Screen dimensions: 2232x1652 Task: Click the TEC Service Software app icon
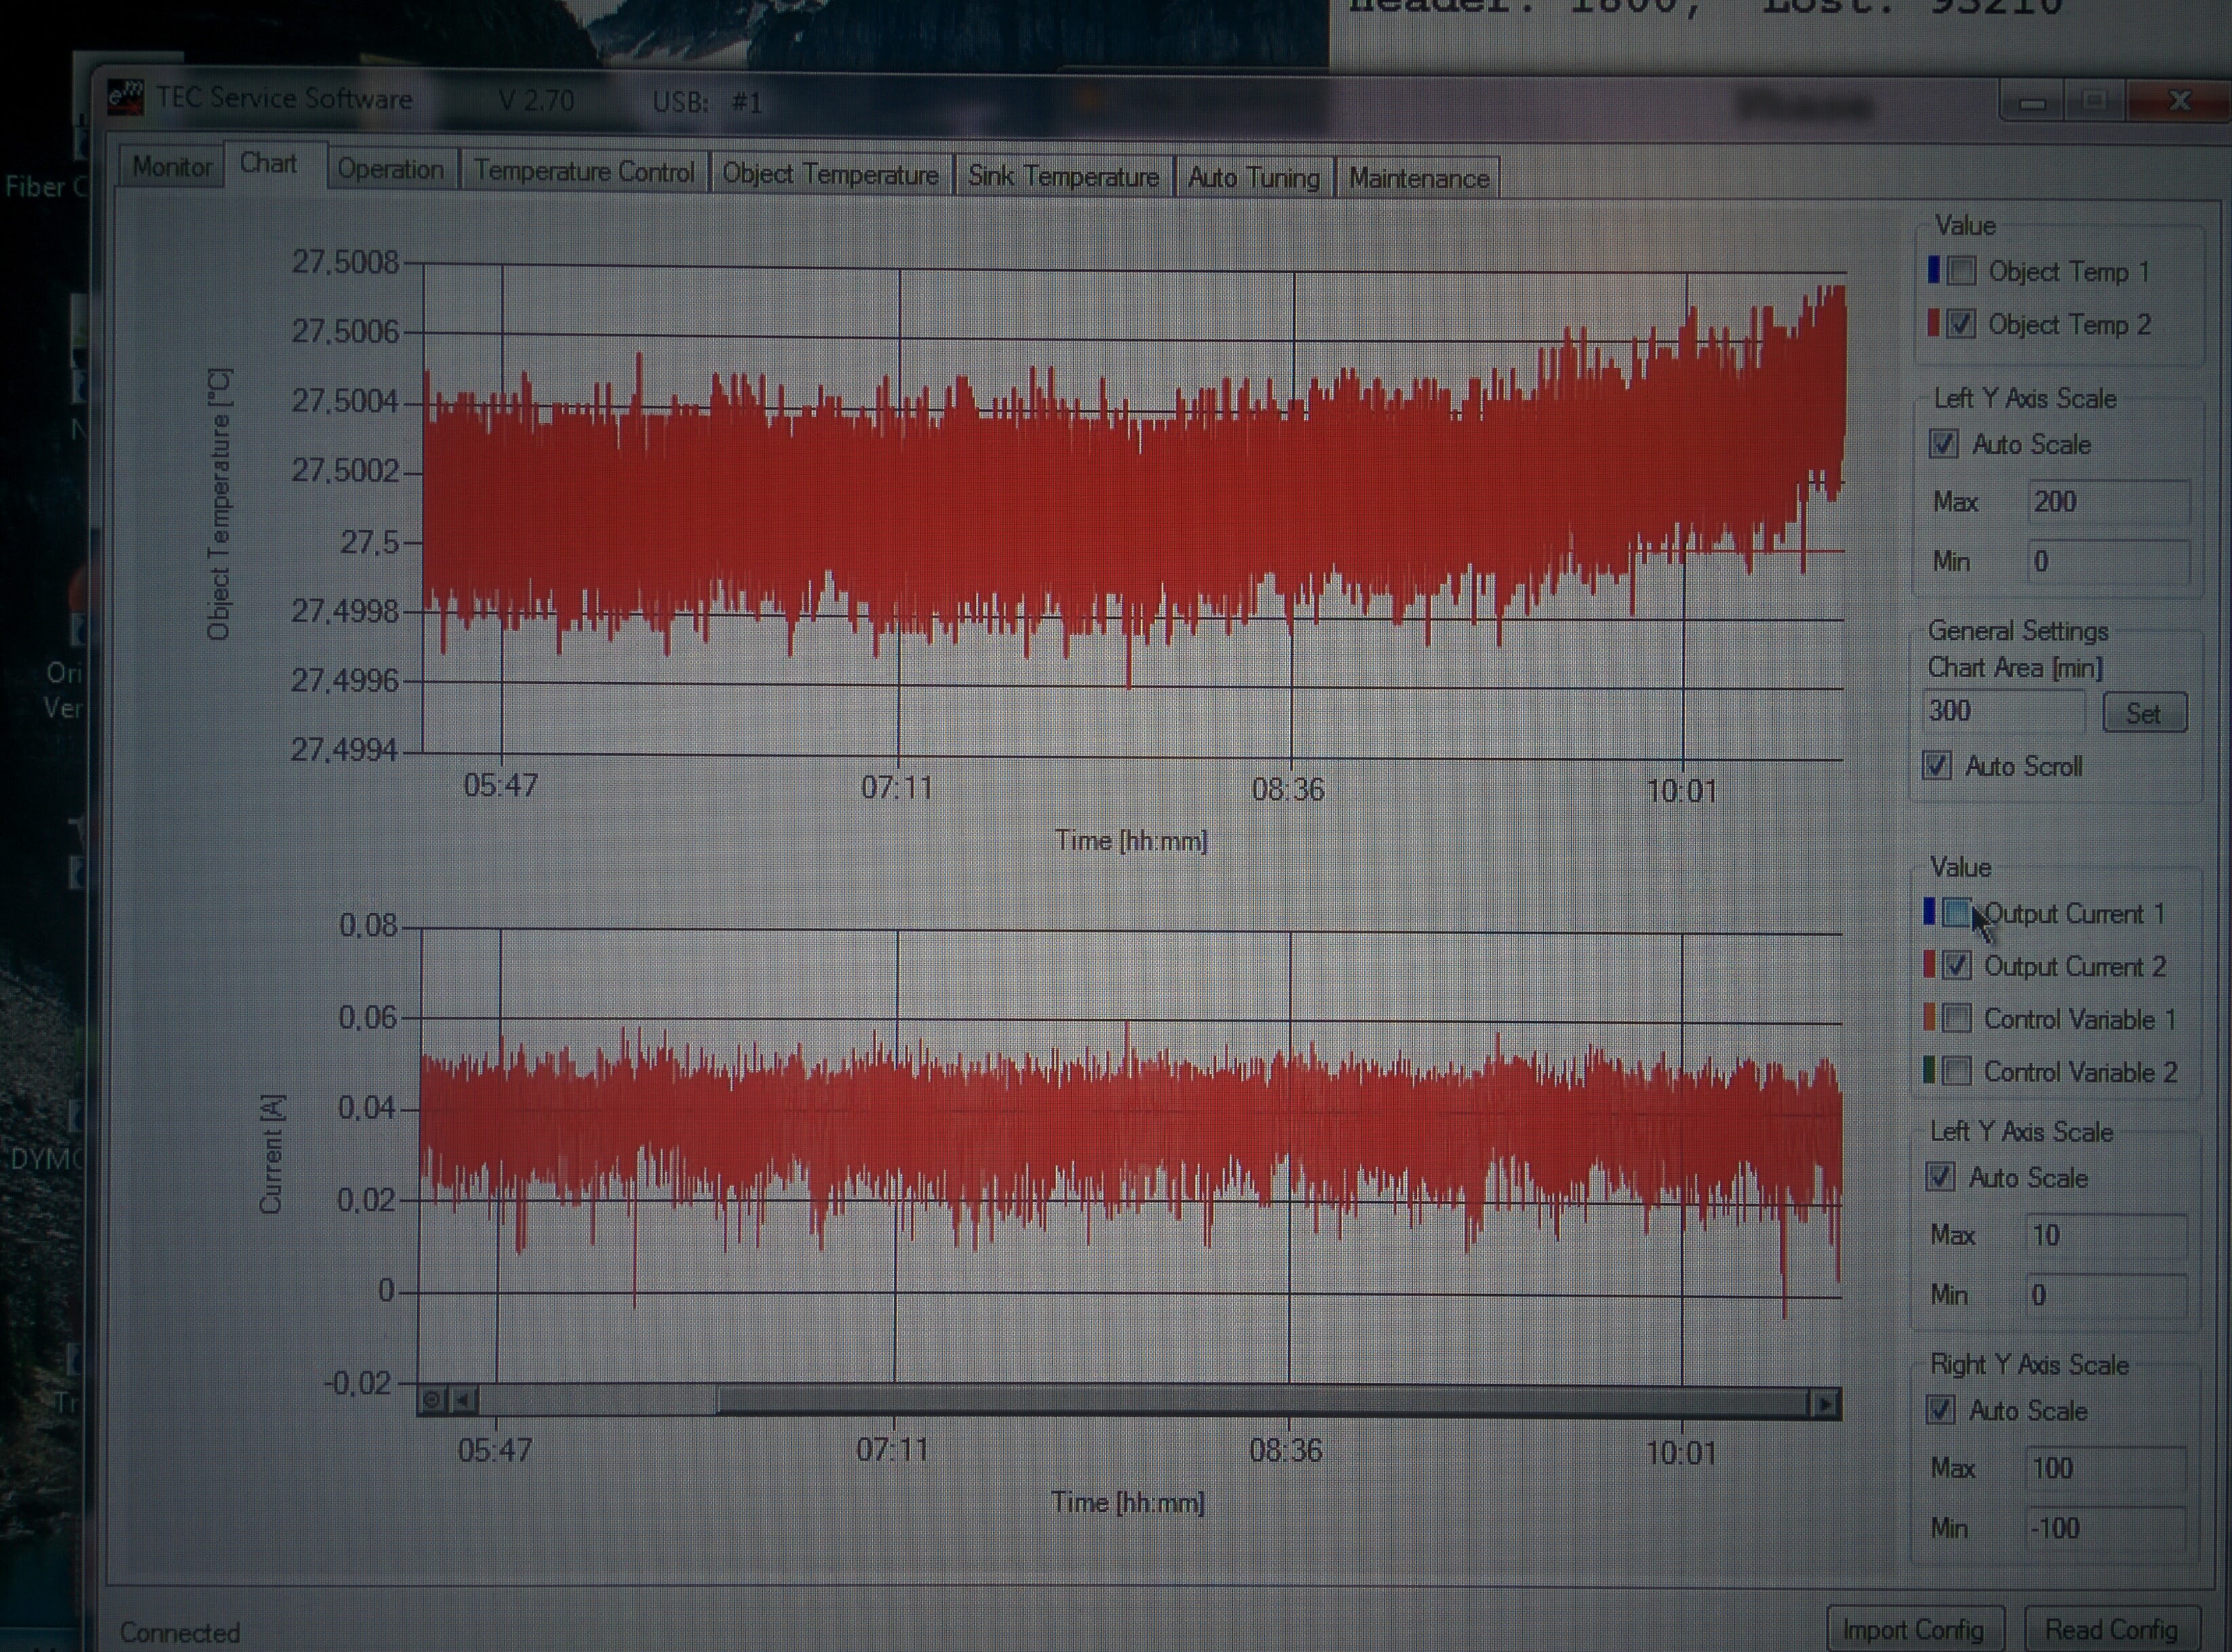click(x=126, y=97)
